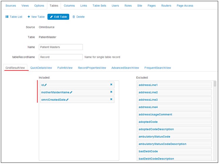Select the QuickDetailsView tab
The height and width of the screenshot is (164, 219).
coord(41,68)
